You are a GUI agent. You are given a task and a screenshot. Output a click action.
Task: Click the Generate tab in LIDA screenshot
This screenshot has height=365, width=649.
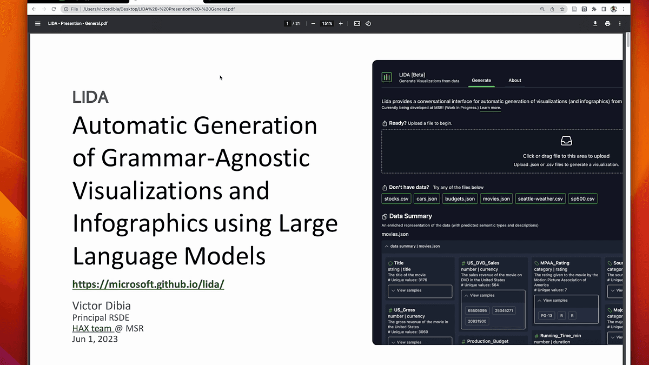pyautogui.click(x=481, y=81)
